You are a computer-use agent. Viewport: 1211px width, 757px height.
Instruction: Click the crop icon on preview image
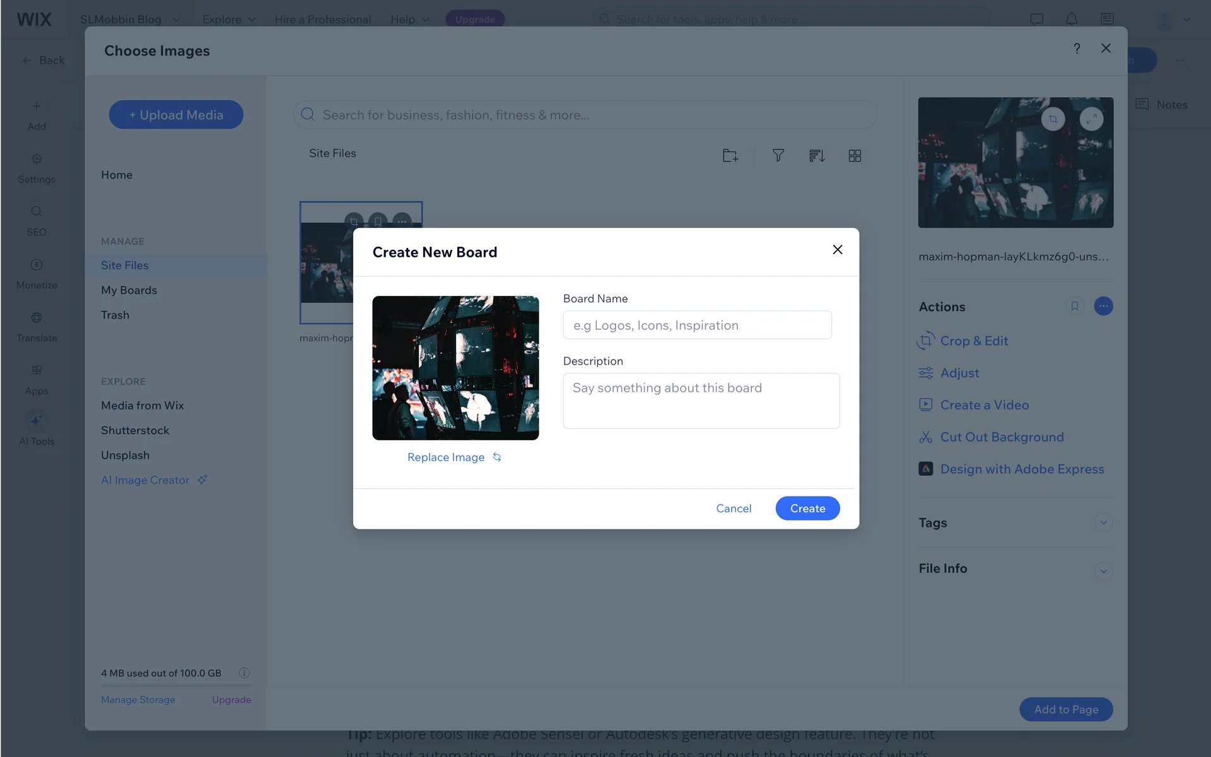1053,119
